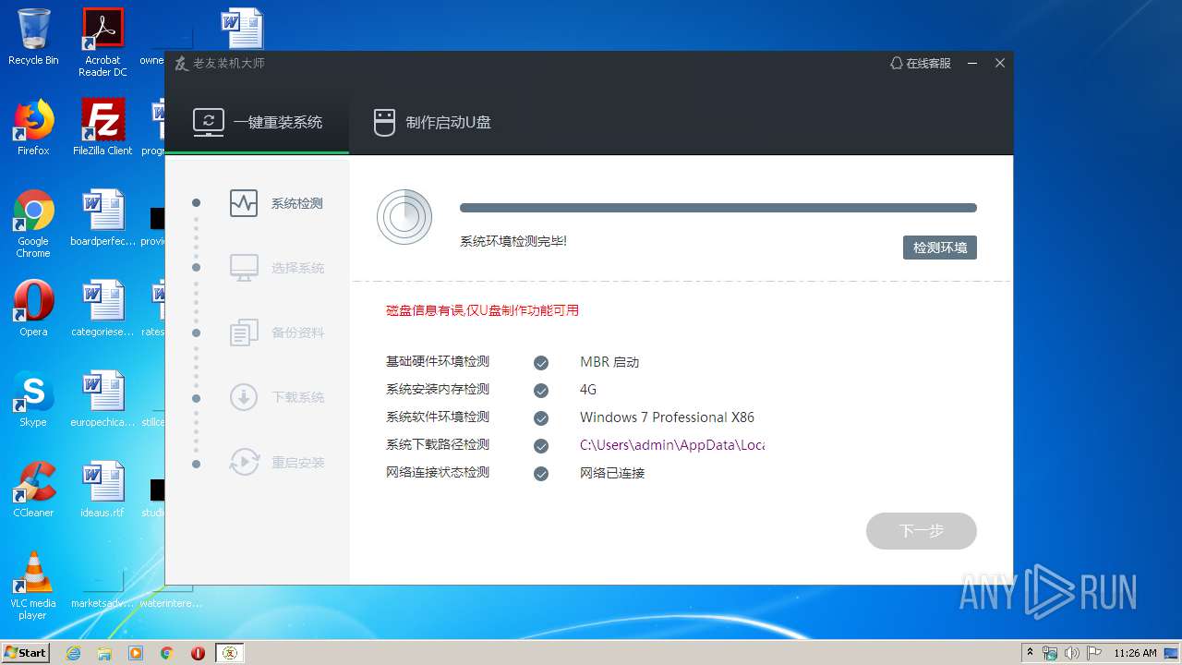This screenshot has height=665, width=1182.
Task: Open the Google Chrome desktop shortcut
Action: coord(33,224)
